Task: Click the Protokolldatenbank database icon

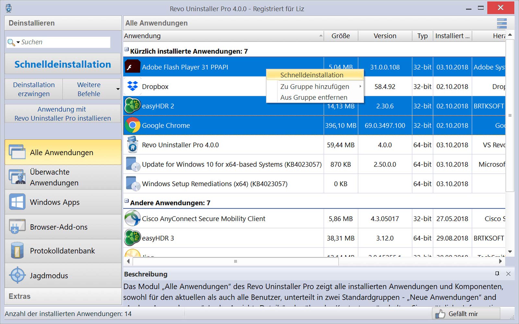Action: point(17,250)
